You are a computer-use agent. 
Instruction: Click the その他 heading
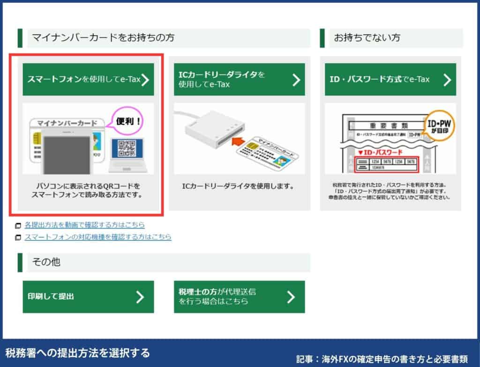click(46, 262)
